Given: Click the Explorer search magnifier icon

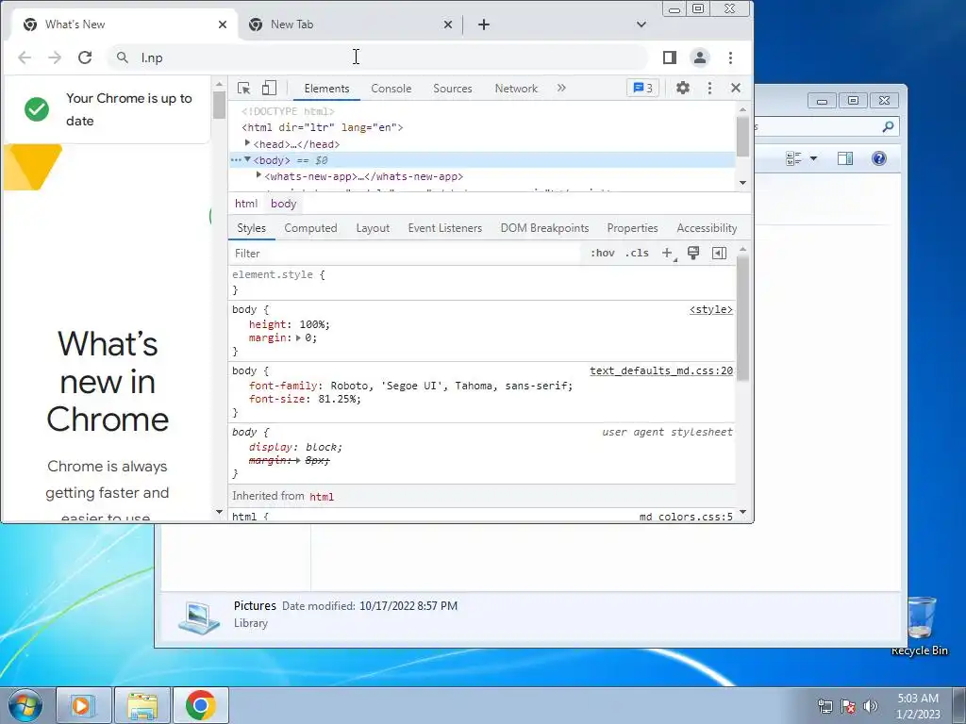Looking at the screenshot, I should coord(888,127).
